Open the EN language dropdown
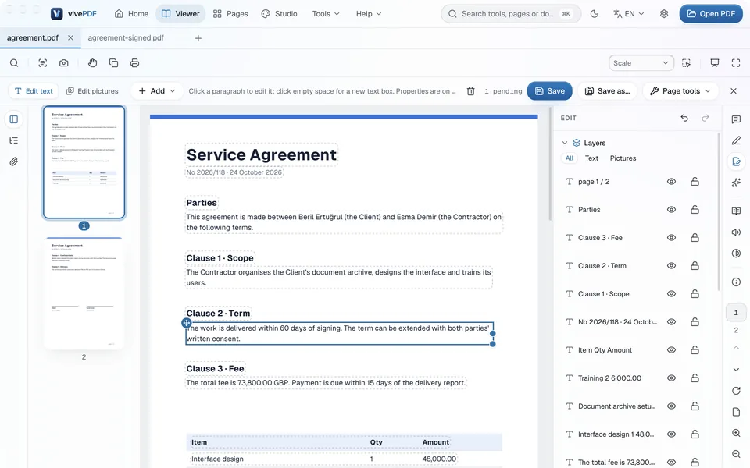Image resolution: width=750 pixels, height=468 pixels. (628, 14)
